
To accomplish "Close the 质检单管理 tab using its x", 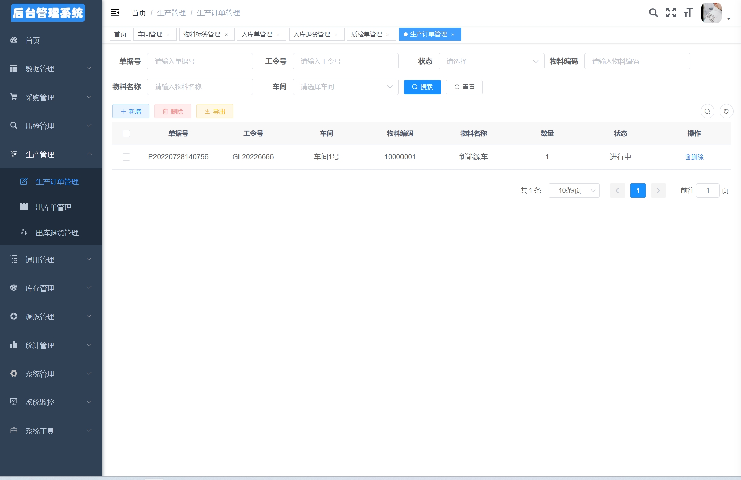I will (388, 35).
